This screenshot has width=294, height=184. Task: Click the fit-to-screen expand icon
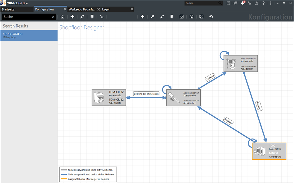201,17
